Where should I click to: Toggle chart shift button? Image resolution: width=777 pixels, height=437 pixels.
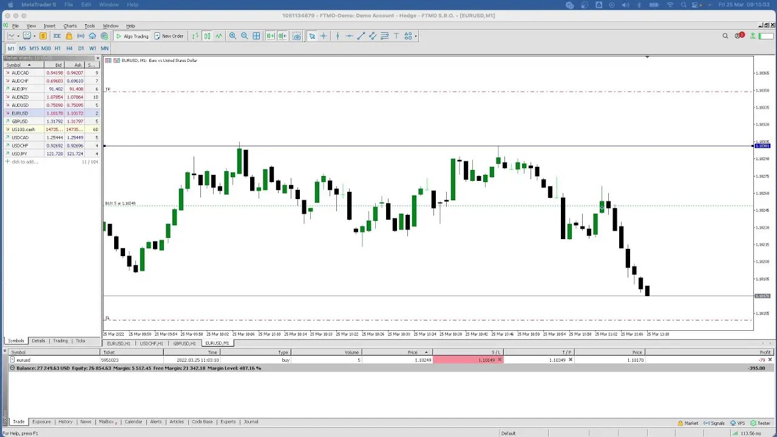(282, 36)
